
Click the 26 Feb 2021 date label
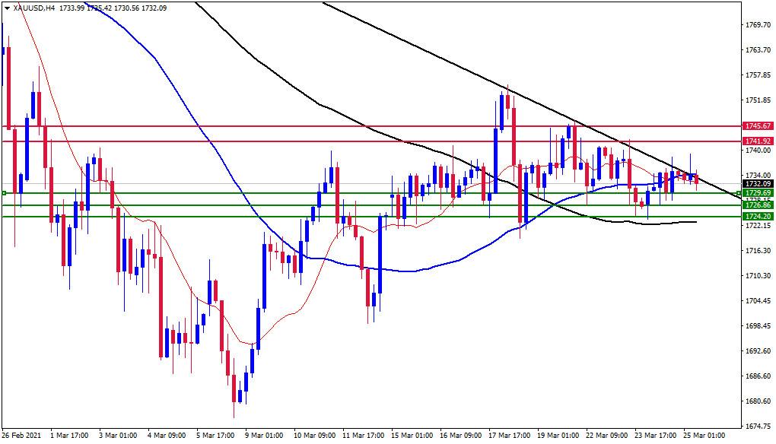(21, 436)
